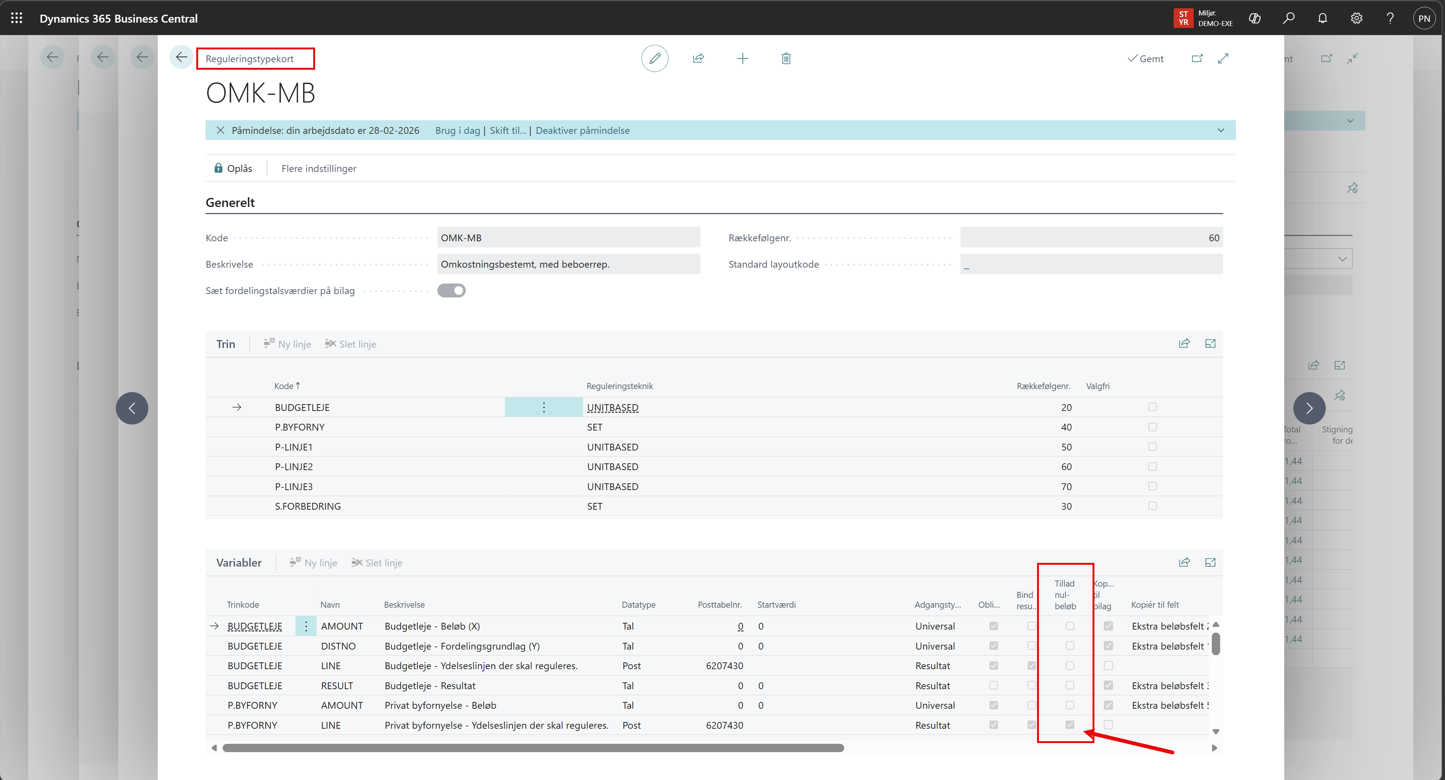Expand the arbejdsdato reminder banner chevron

click(x=1220, y=130)
